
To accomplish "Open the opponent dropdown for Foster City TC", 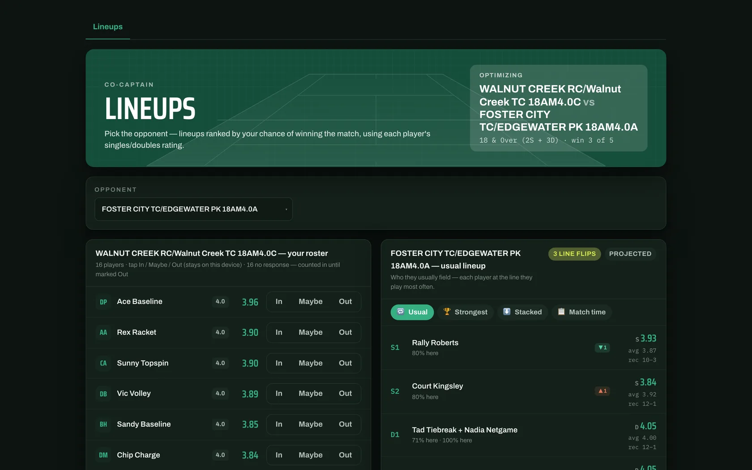I will 193,209.
